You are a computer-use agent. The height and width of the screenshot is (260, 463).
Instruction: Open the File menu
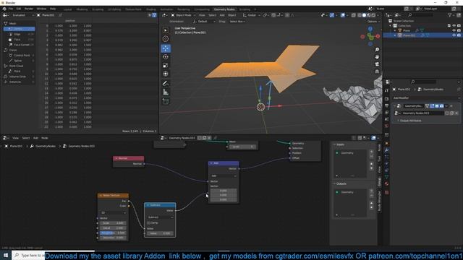click(11, 9)
